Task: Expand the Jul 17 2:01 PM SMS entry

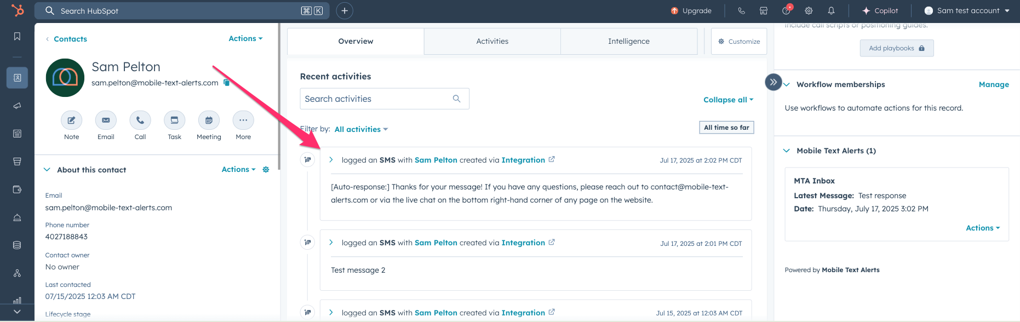Action: pos(331,243)
